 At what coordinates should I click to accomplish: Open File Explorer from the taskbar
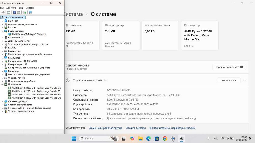tap(140, 139)
